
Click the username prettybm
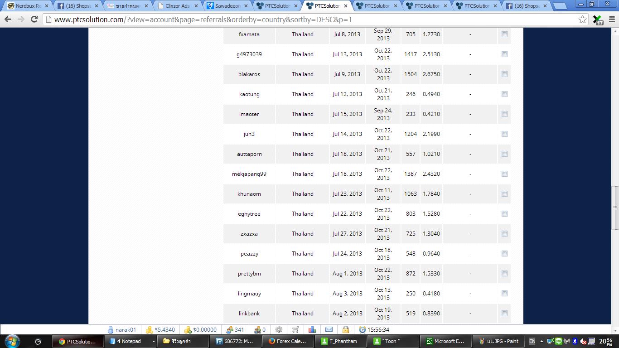(x=249, y=274)
